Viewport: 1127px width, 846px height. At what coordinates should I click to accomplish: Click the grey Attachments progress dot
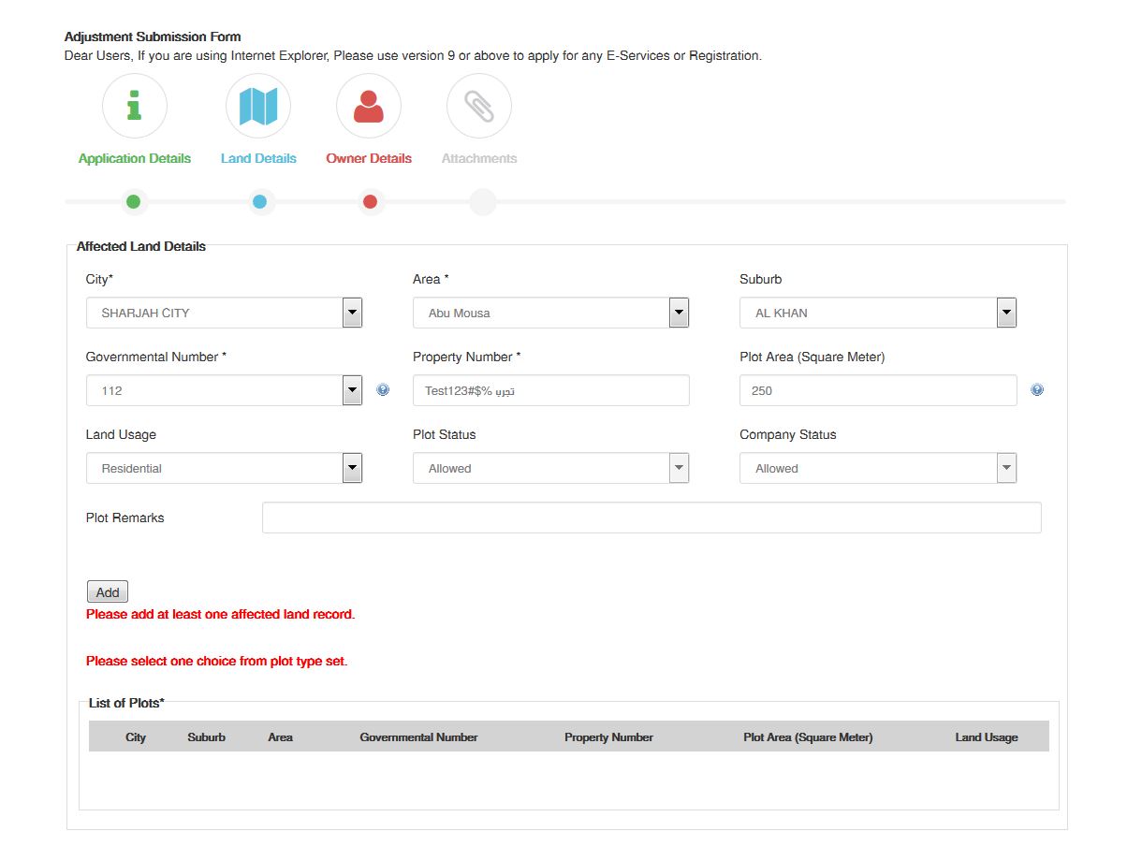[x=482, y=201]
